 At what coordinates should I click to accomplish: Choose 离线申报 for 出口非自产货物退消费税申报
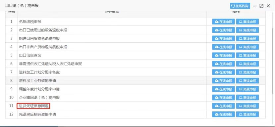[x=247, y=47]
